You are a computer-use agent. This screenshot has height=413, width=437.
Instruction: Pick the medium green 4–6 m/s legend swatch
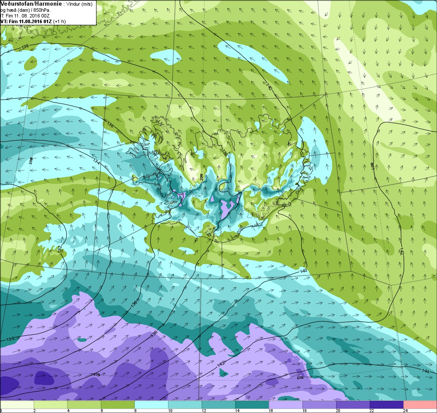(84, 404)
